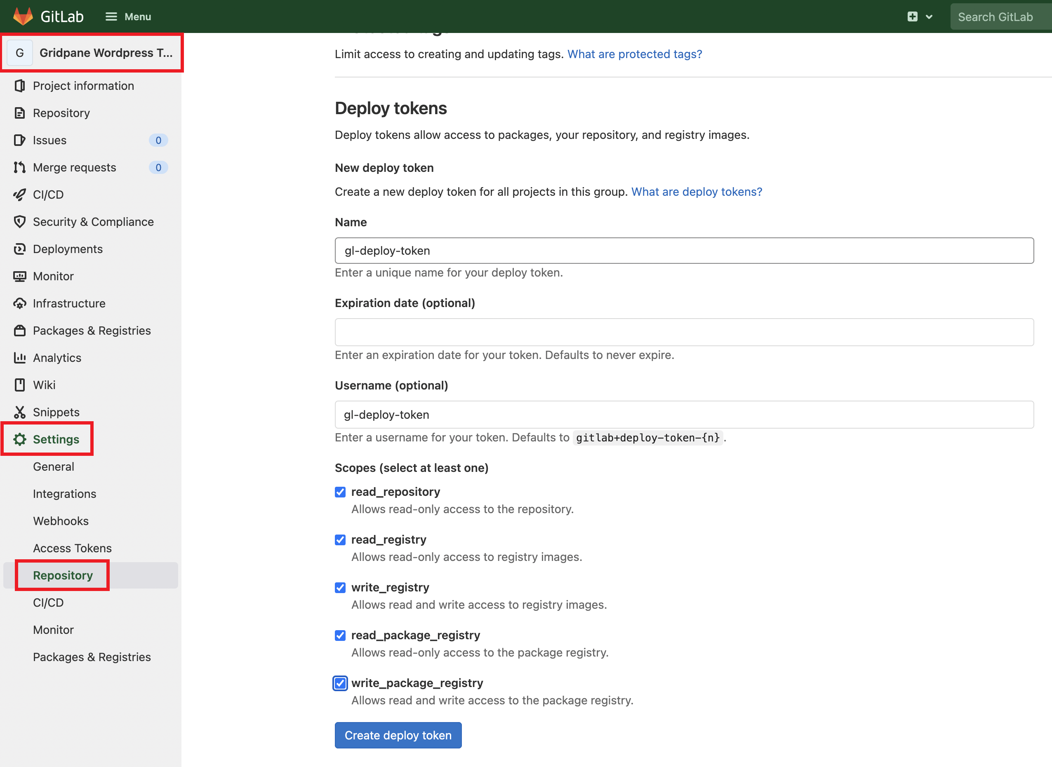Click the Merge requests icon

coord(19,168)
